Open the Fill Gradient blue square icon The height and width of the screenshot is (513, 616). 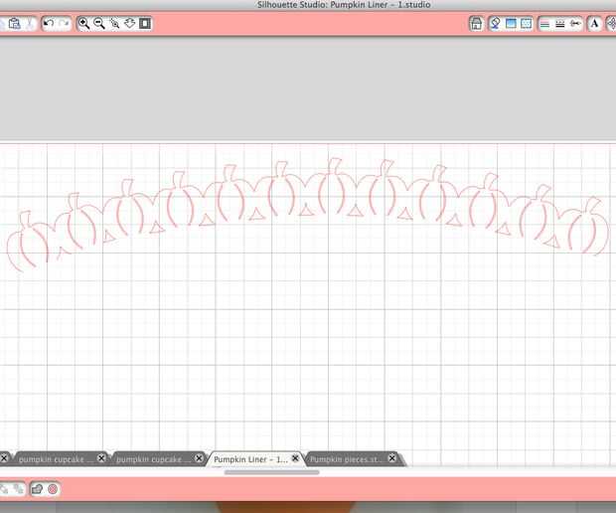pyautogui.click(x=511, y=24)
